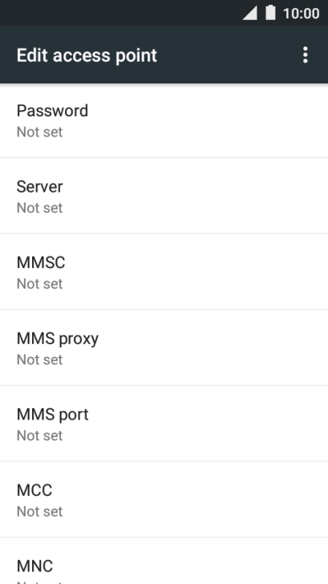Select the MMS port label text
Image resolution: width=328 pixels, height=584 pixels.
pos(52,415)
